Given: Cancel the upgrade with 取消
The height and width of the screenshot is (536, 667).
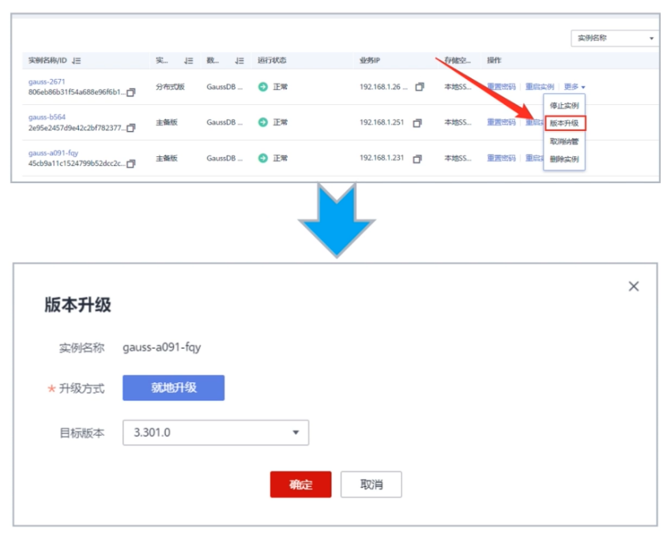Looking at the screenshot, I should [371, 484].
